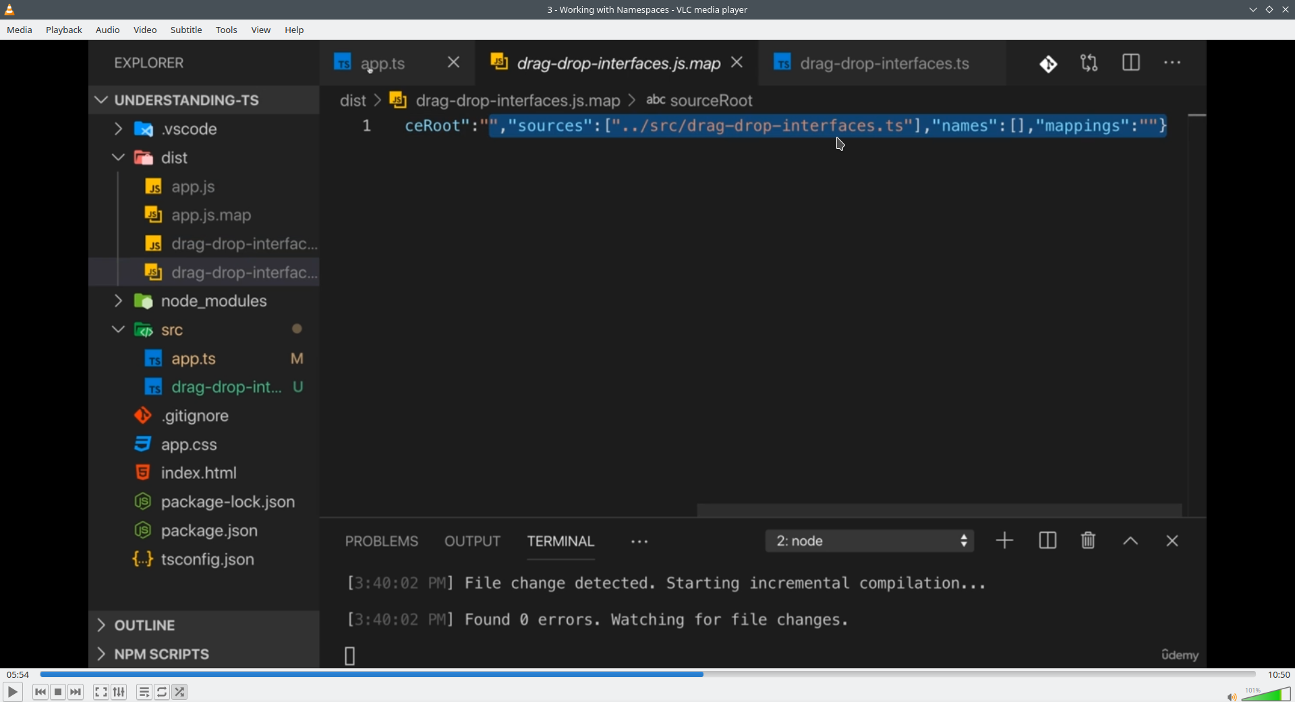This screenshot has height=702, width=1295.
Task: Click sourceRoot in the breadcrumb
Action: (712, 101)
